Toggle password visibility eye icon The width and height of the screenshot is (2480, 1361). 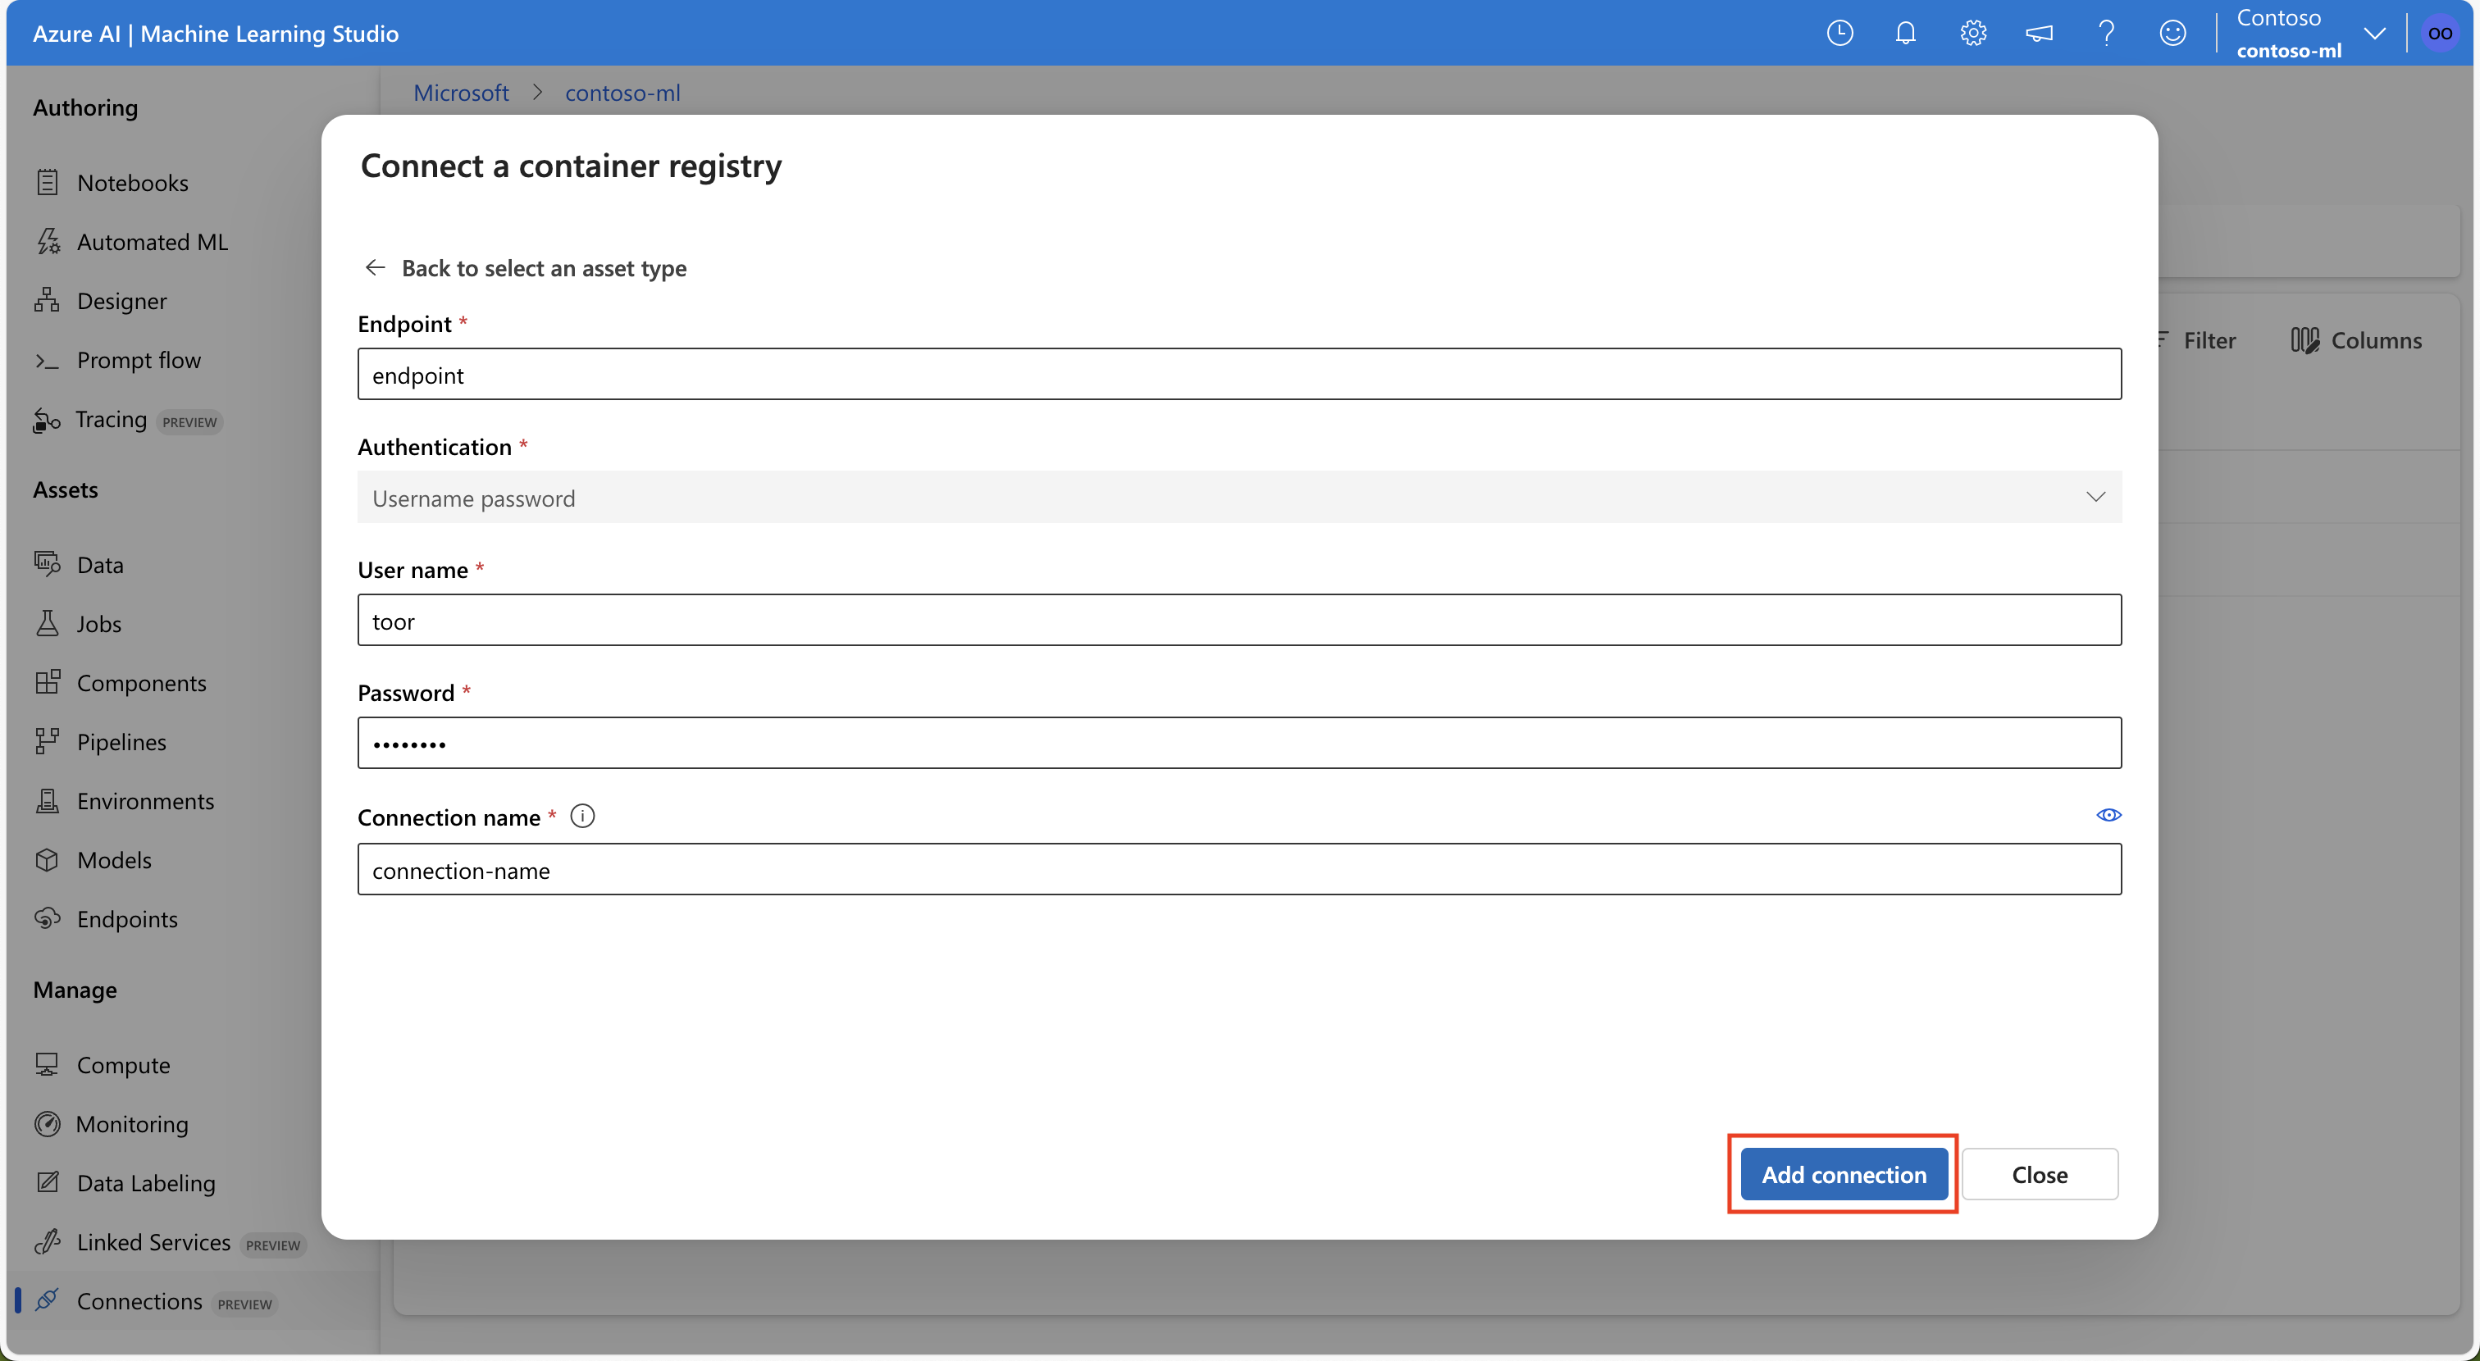pyautogui.click(x=2108, y=815)
